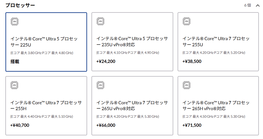Click CPU icon on Ultra 7 265H card
Screen dimensions: 263x139
tap(187, 85)
